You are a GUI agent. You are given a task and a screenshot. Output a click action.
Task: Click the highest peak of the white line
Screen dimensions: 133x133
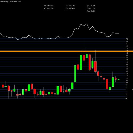point(87,24)
